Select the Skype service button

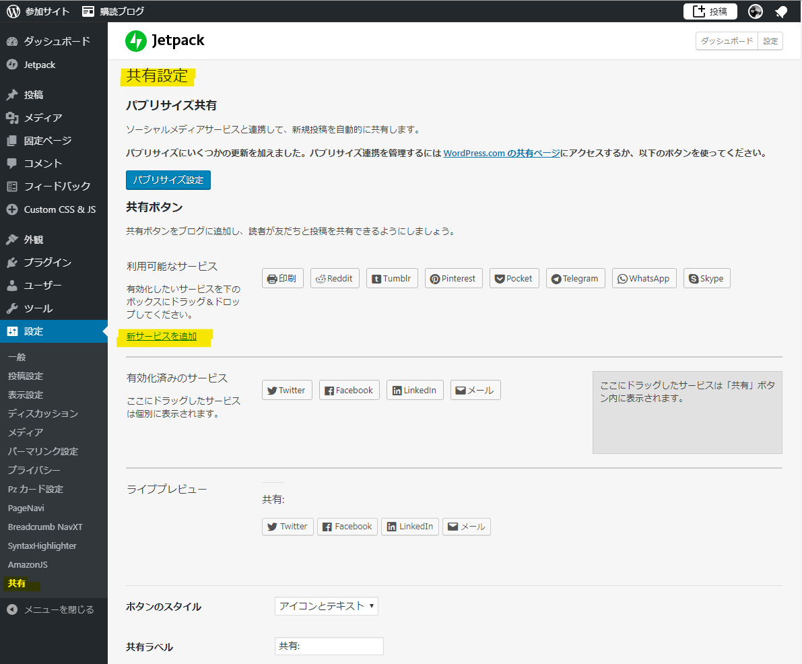(706, 278)
